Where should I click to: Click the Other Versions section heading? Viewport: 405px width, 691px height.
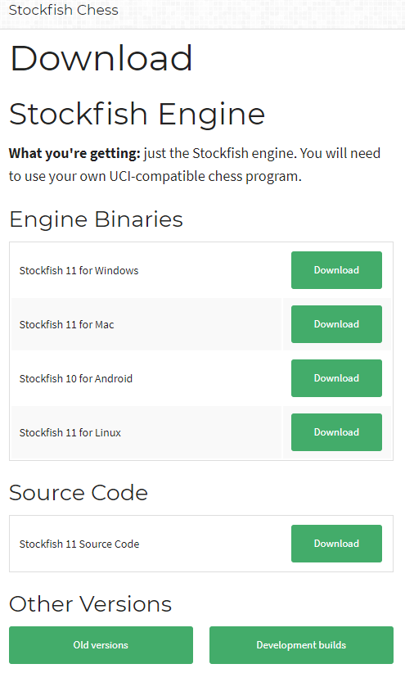click(90, 604)
